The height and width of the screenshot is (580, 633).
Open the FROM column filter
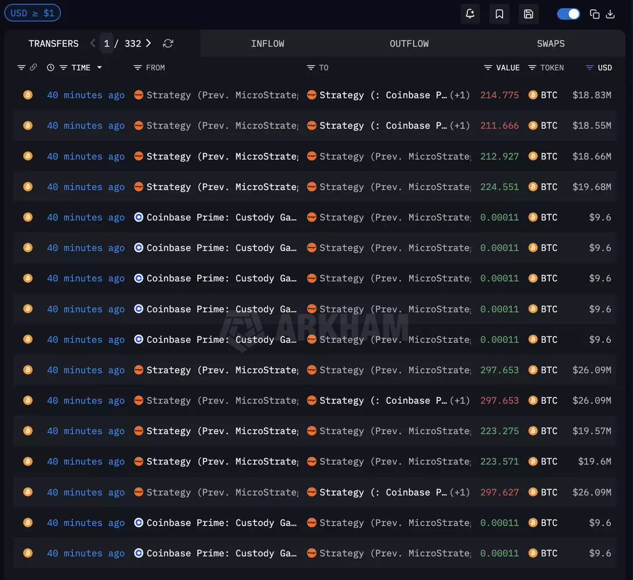[138, 68]
